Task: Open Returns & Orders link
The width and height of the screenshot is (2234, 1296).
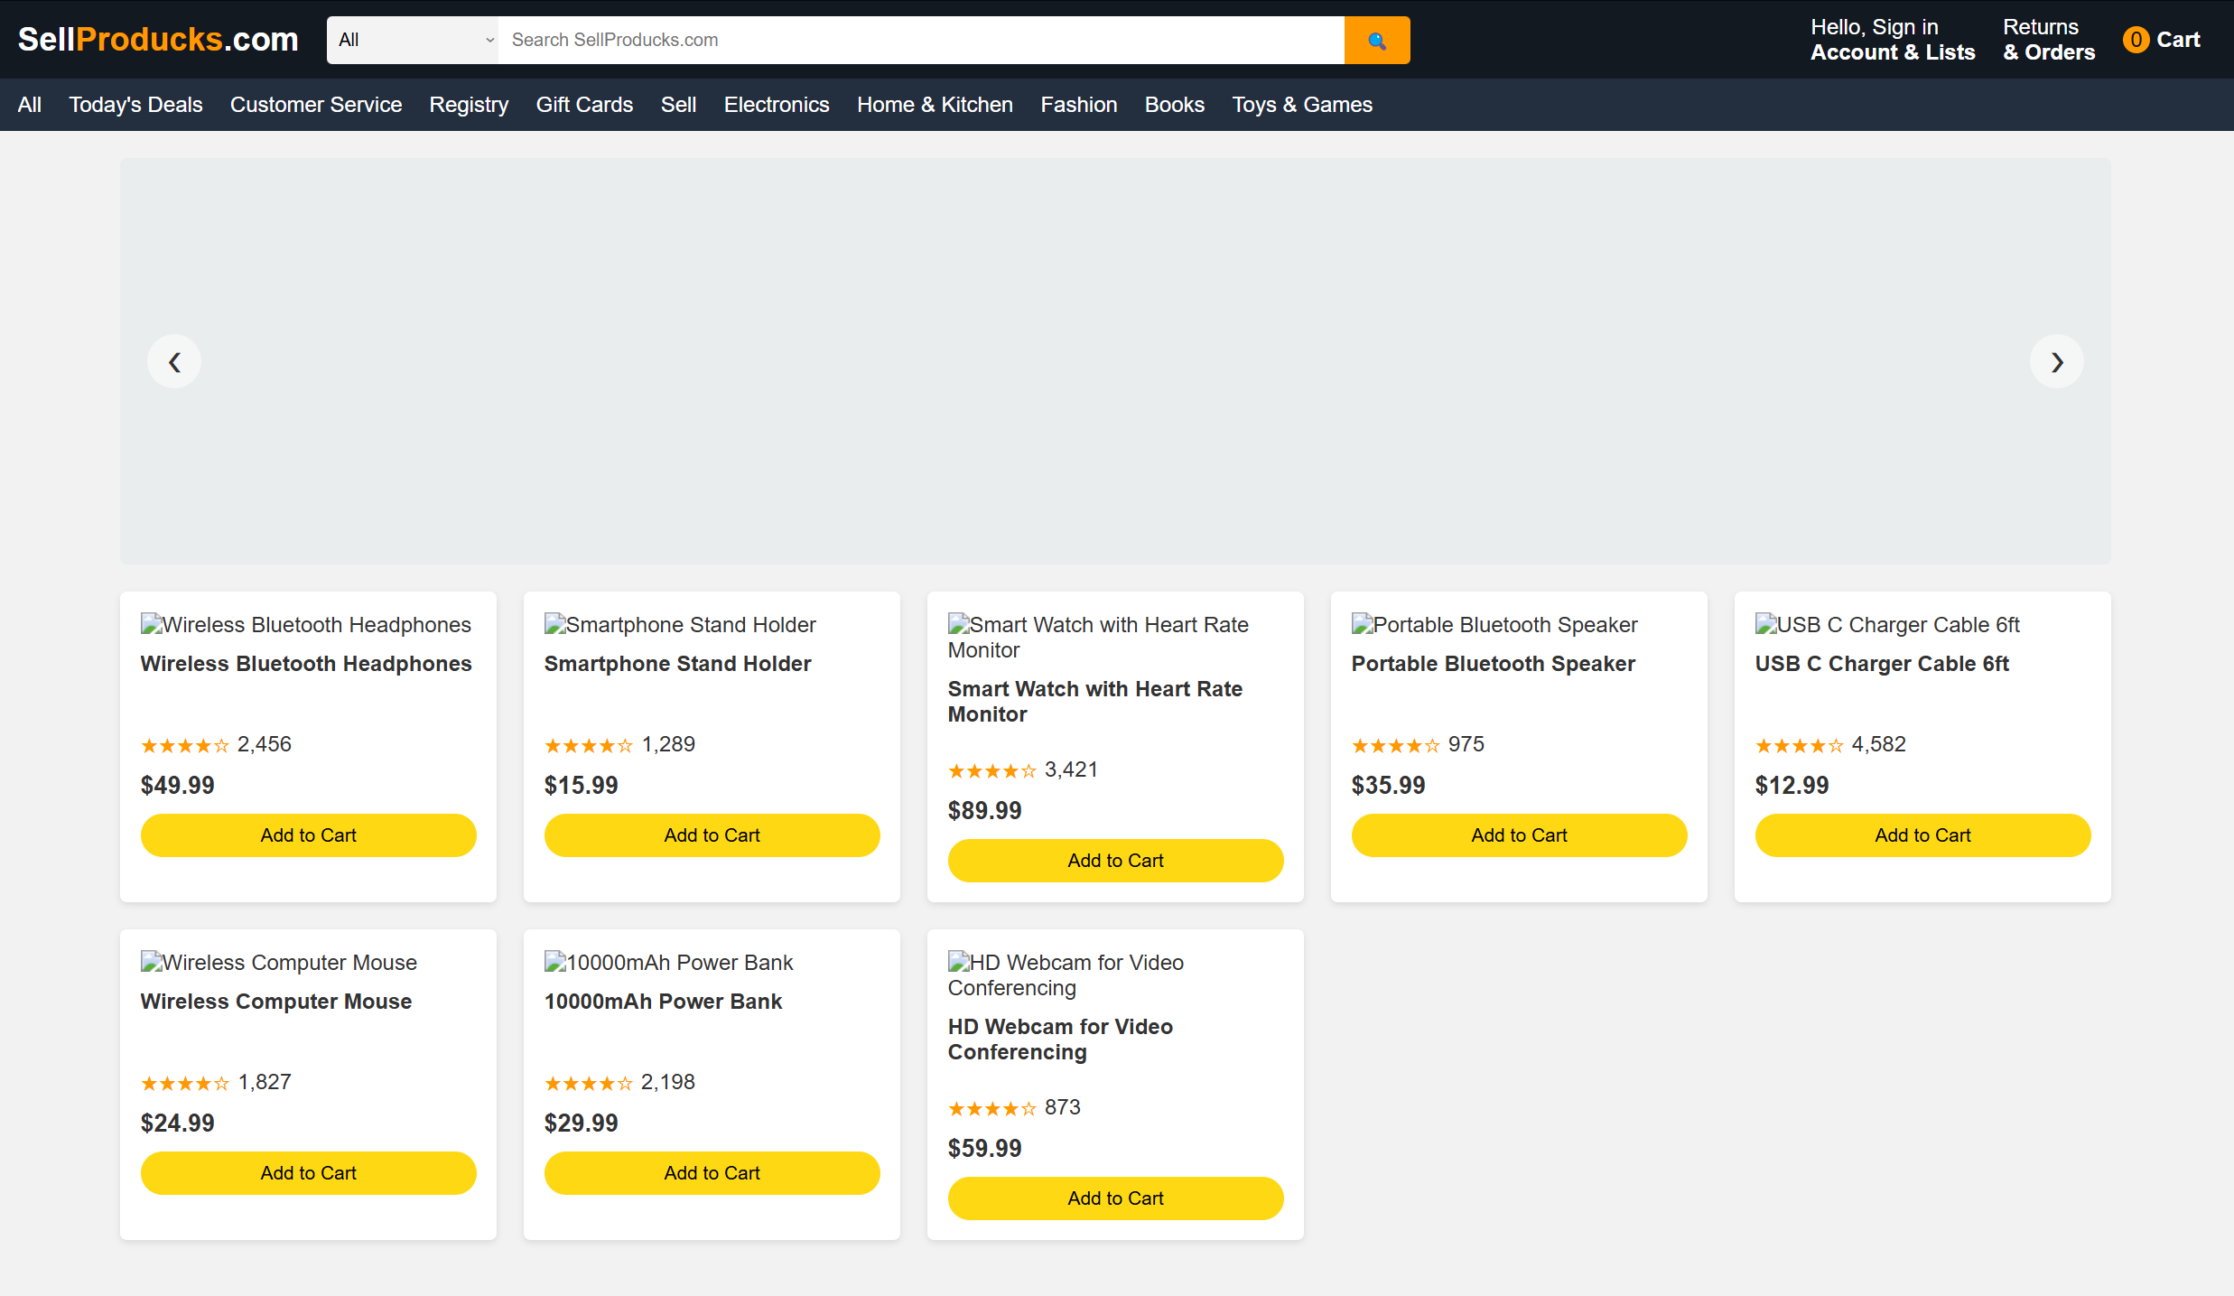Action: [x=2048, y=40]
